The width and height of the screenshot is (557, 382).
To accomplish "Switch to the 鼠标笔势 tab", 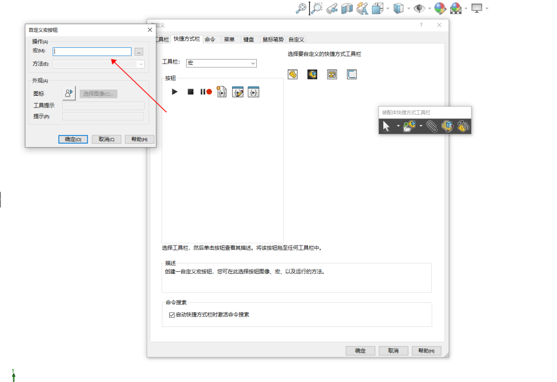I will 273,39.
